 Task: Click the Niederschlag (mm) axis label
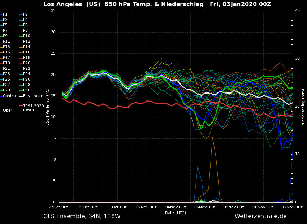[303, 107]
